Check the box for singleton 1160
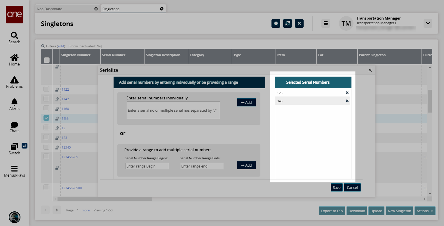Screen dimensions: 444x226 46,108
